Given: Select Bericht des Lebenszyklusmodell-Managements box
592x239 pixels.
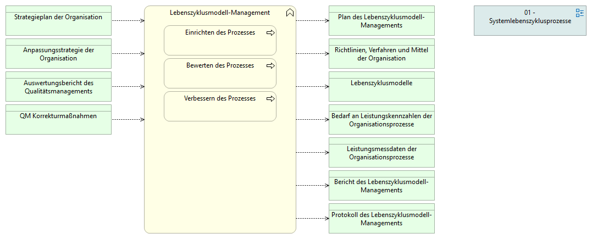Looking at the screenshot, I should (381, 185).
